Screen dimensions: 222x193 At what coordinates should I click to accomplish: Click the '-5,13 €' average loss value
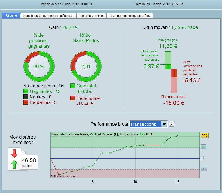point(192,81)
